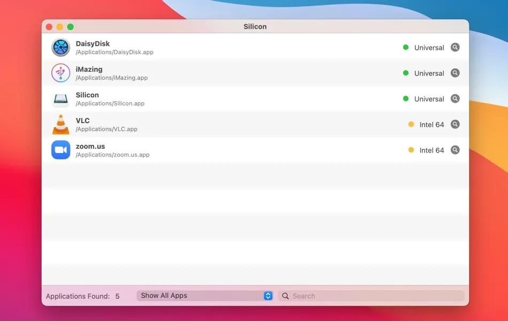Click the magnifier icon beside DaisyDisk

tap(455, 47)
